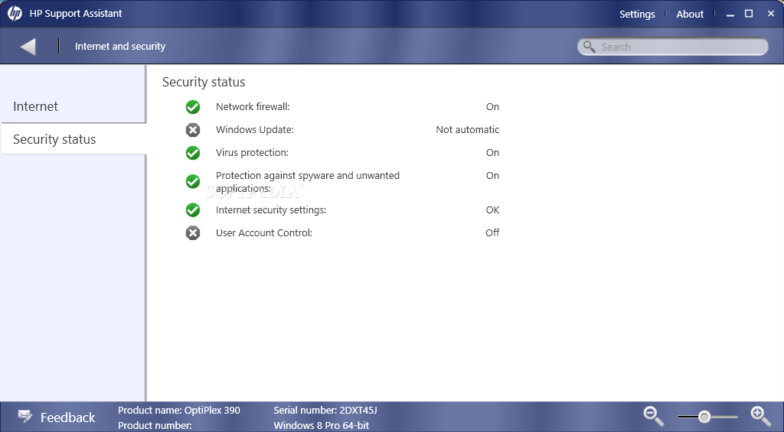Click 'Product name: OptiPlex 390' text

tap(179, 410)
